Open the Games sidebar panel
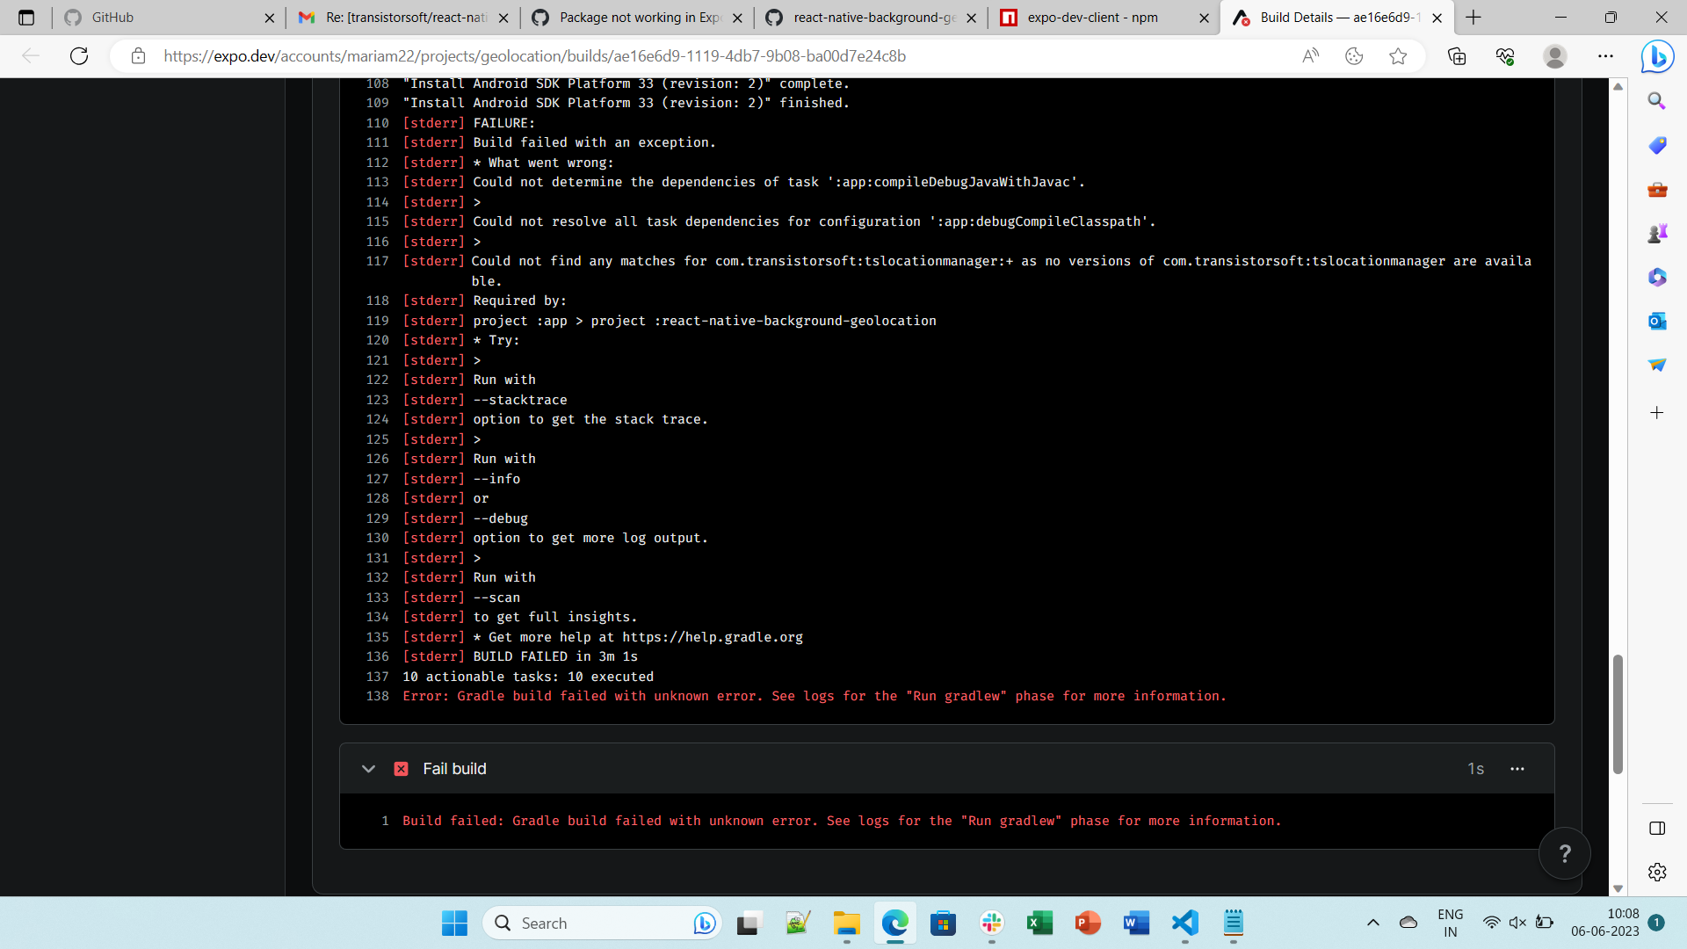Screen dimensions: 1687x949 click(x=1657, y=233)
